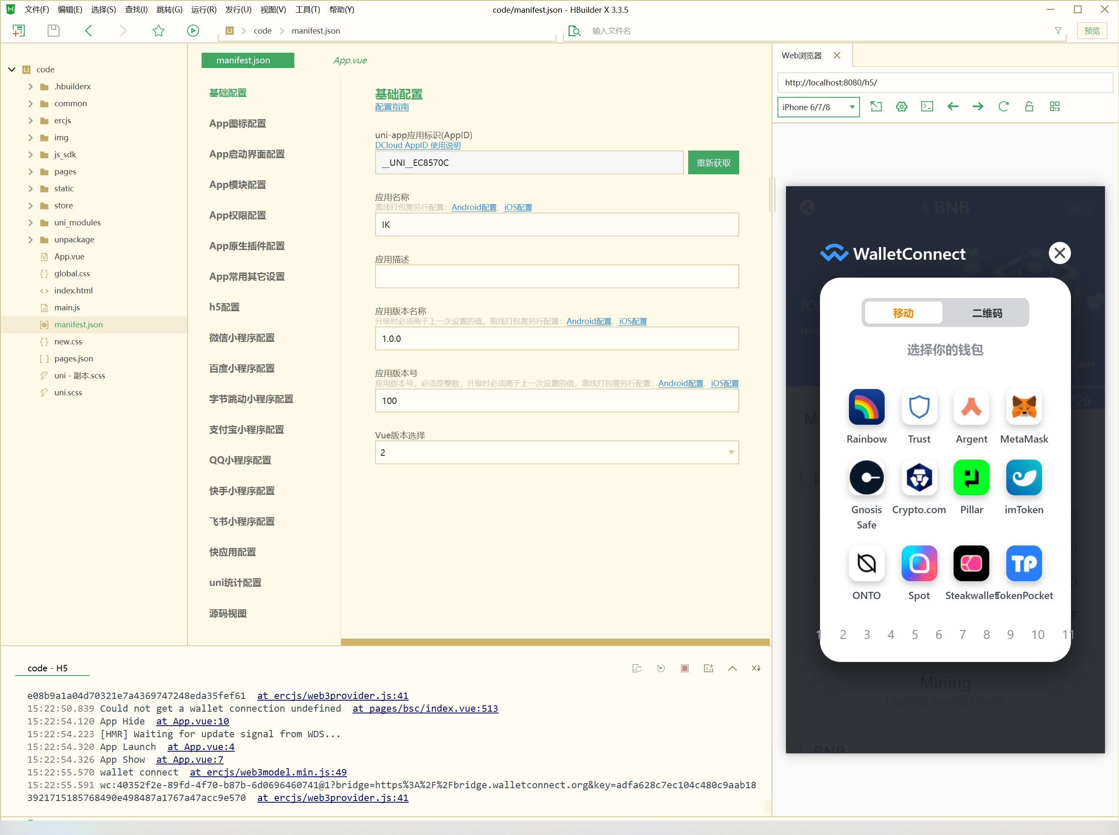
Task: Scroll wallet list to page 2
Action: [x=843, y=634]
